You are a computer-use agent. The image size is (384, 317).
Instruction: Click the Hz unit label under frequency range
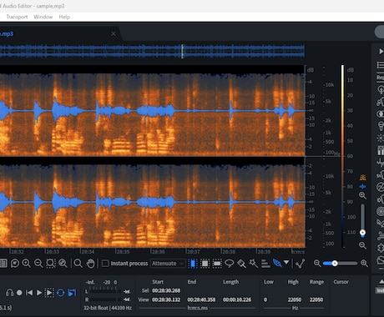pos(295,308)
